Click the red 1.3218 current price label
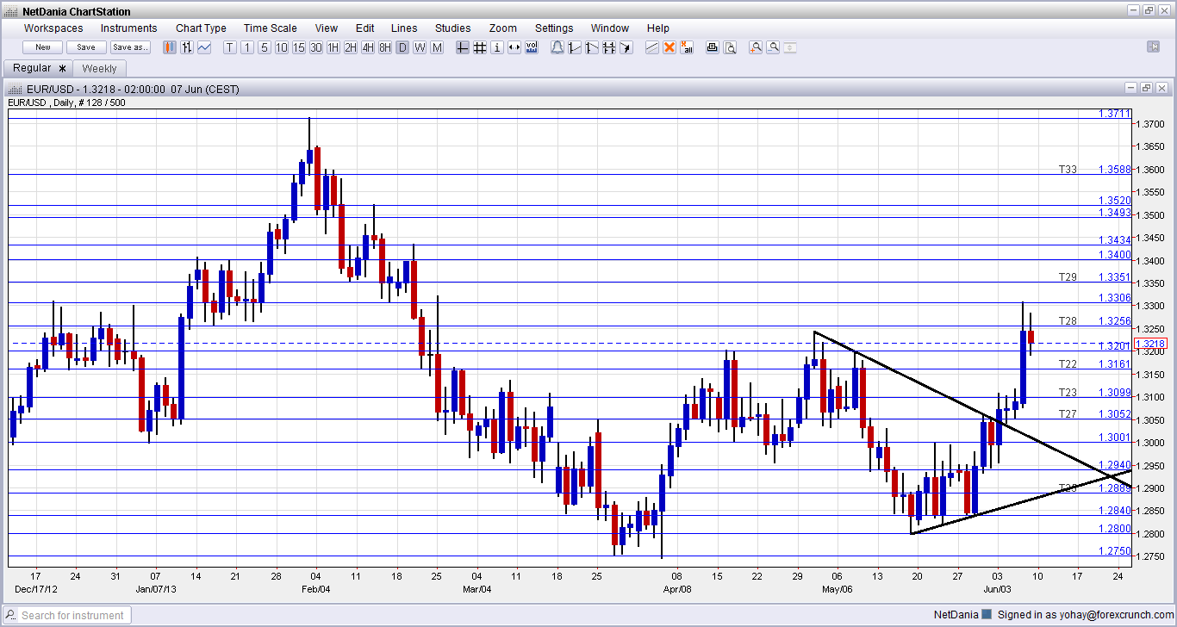This screenshot has height=627, width=1177. pyautogui.click(x=1150, y=344)
